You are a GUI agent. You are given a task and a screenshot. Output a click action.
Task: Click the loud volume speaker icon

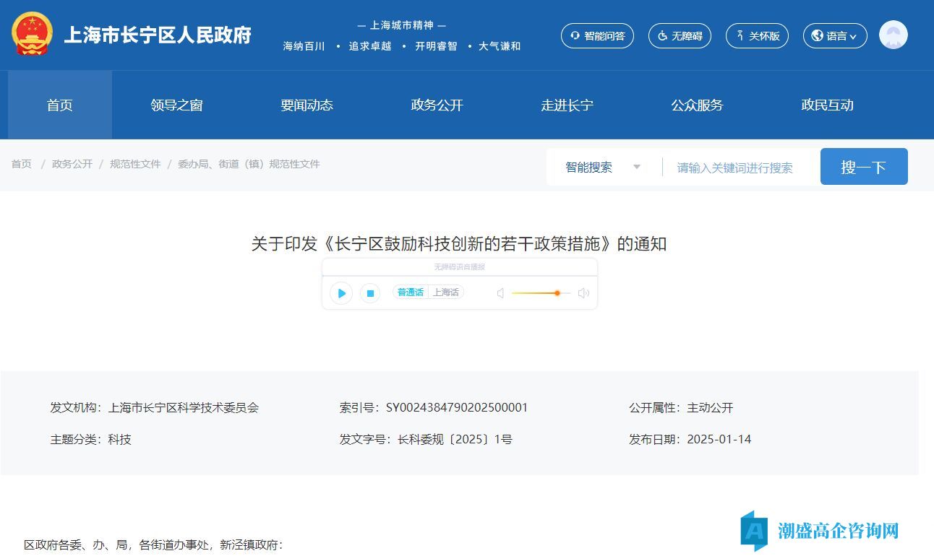click(583, 293)
